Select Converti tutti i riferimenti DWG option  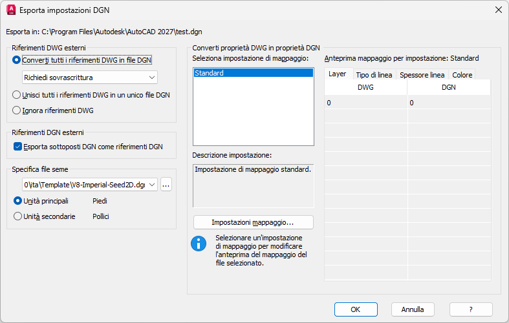(x=17, y=60)
